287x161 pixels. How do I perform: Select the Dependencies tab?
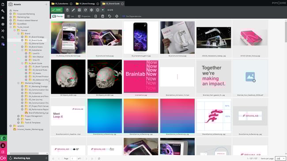[x=132, y=16]
